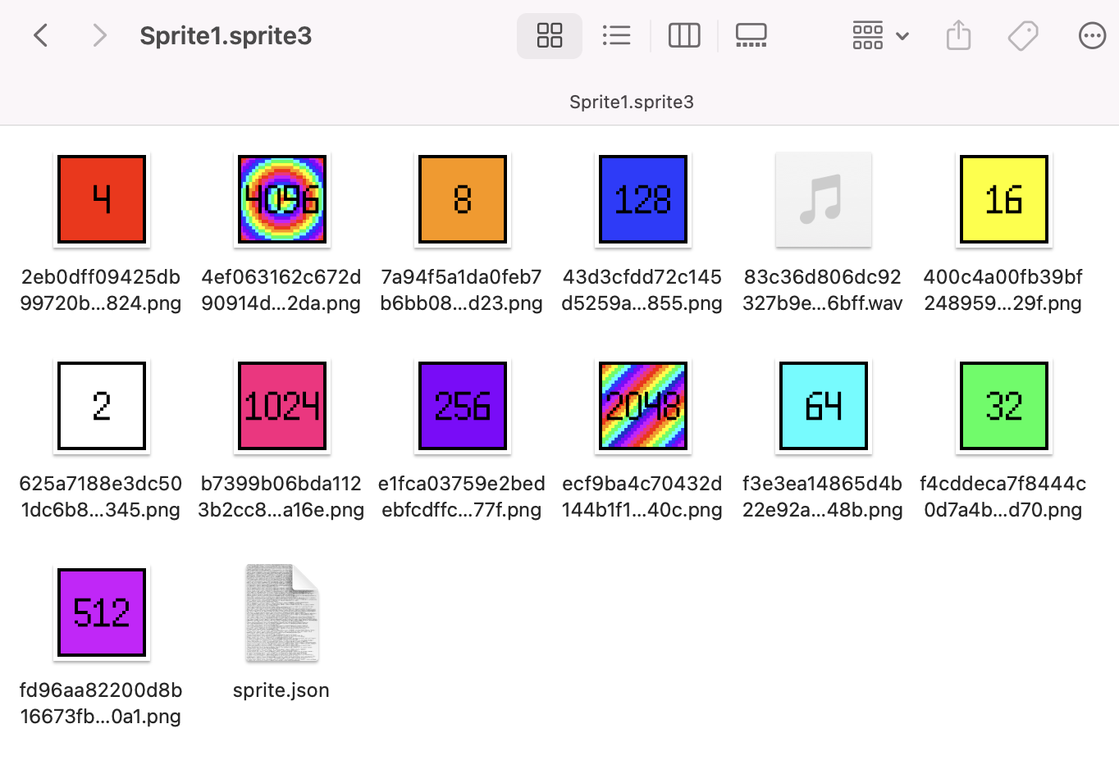Click file name 43d3cfdd72c145d5259a…855.png

(x=642, y=290)
